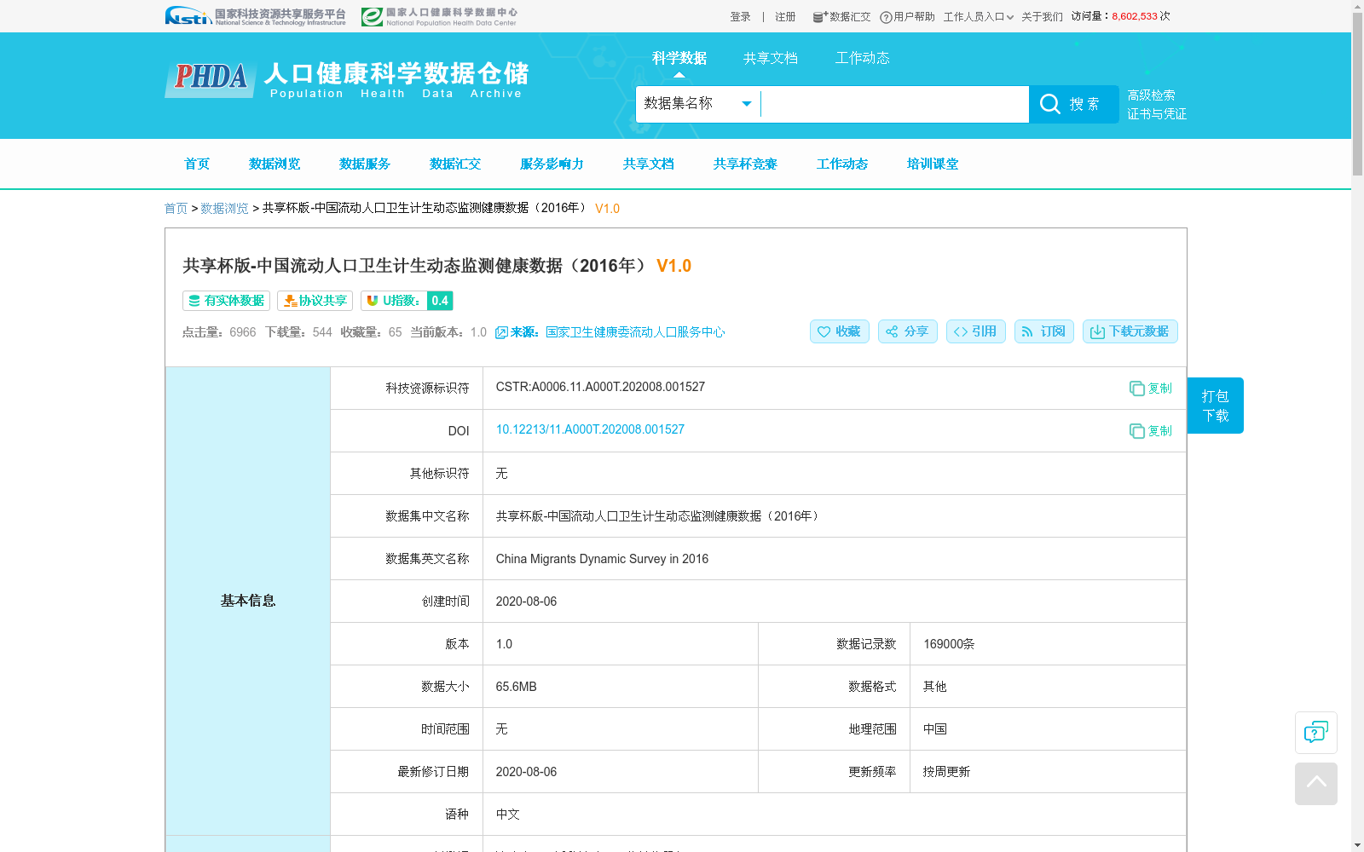Click 下载元数据 download metadata button

click(1130, 331)
